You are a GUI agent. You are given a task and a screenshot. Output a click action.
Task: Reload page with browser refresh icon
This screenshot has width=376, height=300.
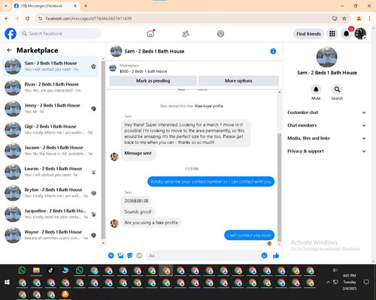tap(28, 18)
